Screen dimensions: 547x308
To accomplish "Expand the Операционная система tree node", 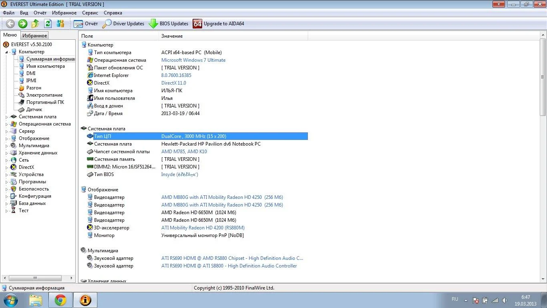I will (6, 124).
